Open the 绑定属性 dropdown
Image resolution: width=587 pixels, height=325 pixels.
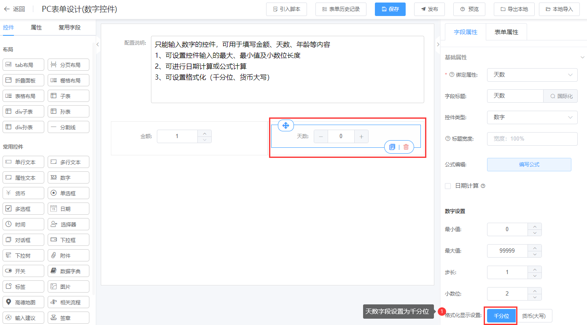(532, 75)
